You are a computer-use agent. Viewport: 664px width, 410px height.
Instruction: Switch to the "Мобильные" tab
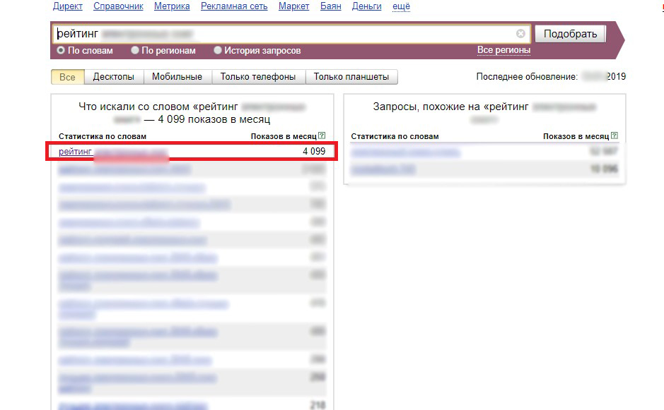(177, 77)
